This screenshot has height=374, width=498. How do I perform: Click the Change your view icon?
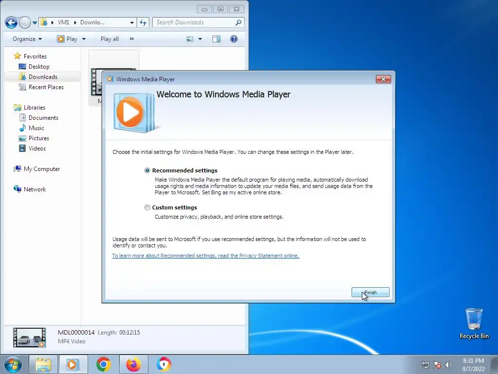(x=190, y=39)
